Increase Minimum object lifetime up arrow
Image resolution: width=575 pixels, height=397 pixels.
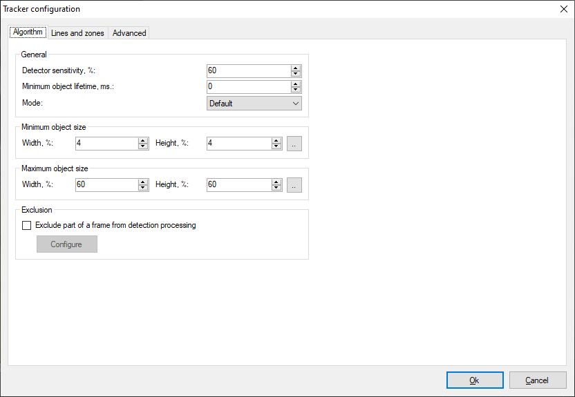coord(296,84)
